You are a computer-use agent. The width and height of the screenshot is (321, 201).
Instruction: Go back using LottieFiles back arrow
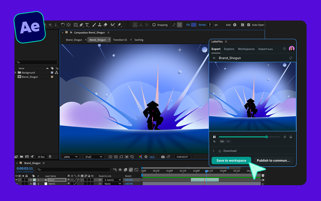click(x=214, y=58)
